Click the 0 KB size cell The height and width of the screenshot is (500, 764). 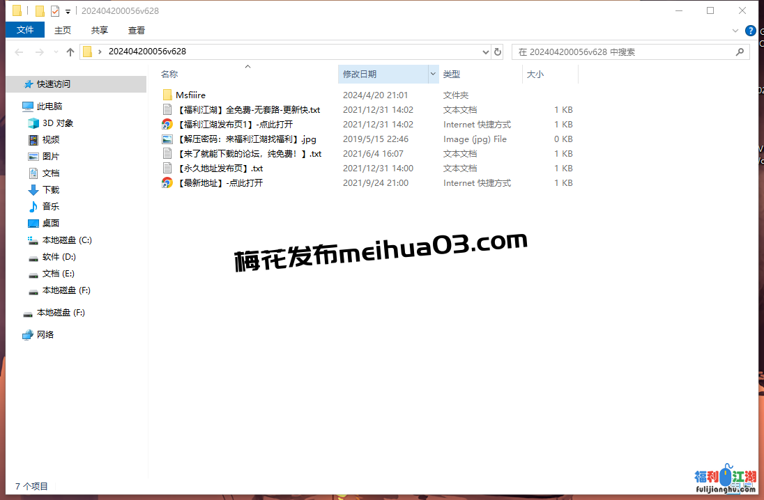[563, 139]
